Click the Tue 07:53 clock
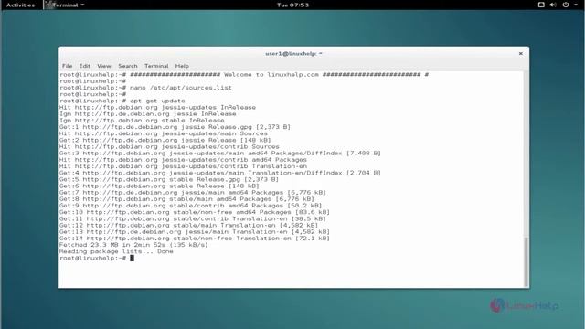The height and width of the screenshot is (329, 585). (292, 5)
